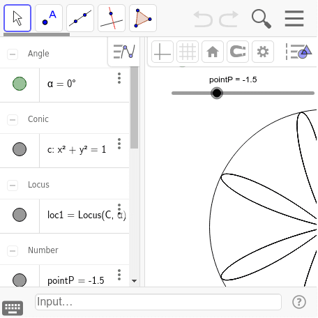Screen dimensions: 318x318
Task: Toggle grid display in graphics view
Action: click(188, 52)
